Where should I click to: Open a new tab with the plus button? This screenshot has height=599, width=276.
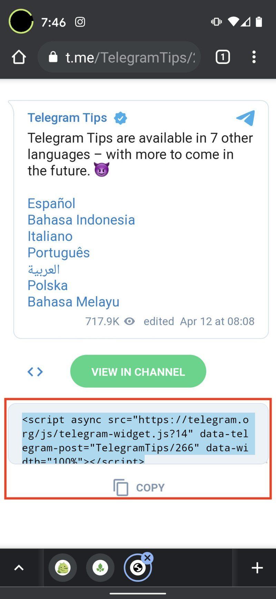(x=257, y=567)
